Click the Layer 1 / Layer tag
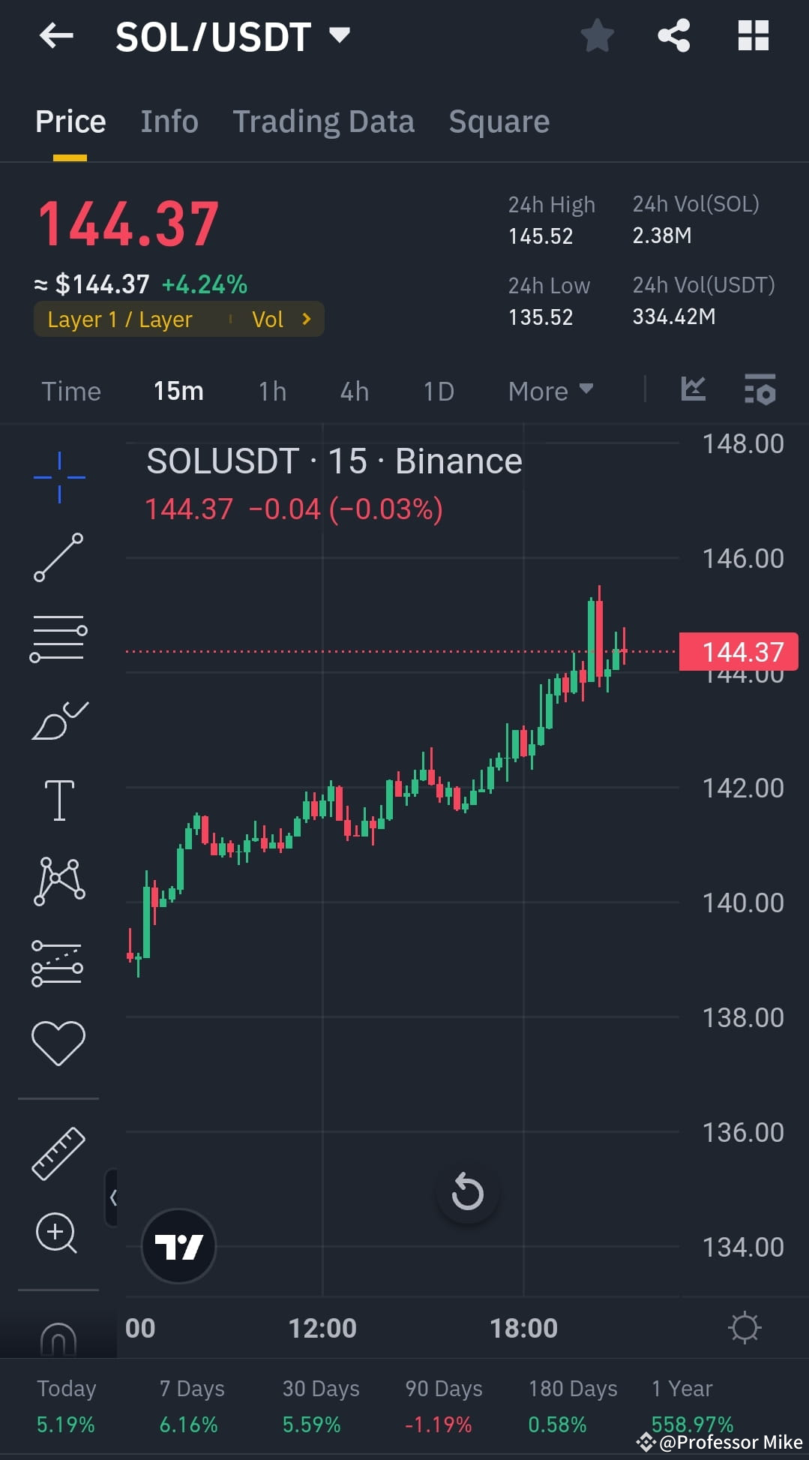Image resolution: width=809 pixels, height=1460 pixels. [120, 319]
